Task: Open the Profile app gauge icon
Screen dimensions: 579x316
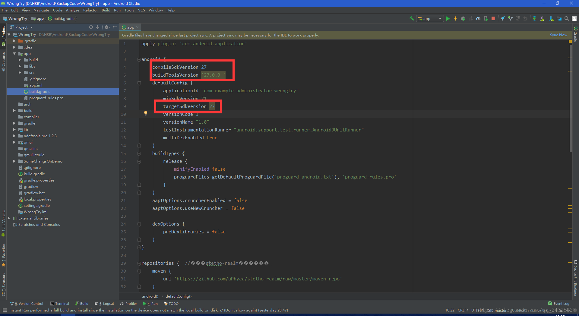Action: tap(478, 18)
